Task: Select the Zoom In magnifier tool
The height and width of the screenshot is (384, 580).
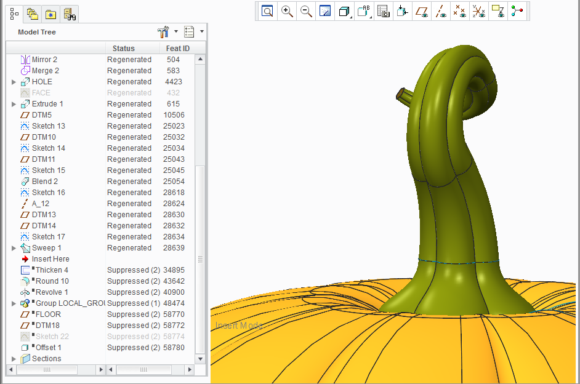Action: [287, 11]
